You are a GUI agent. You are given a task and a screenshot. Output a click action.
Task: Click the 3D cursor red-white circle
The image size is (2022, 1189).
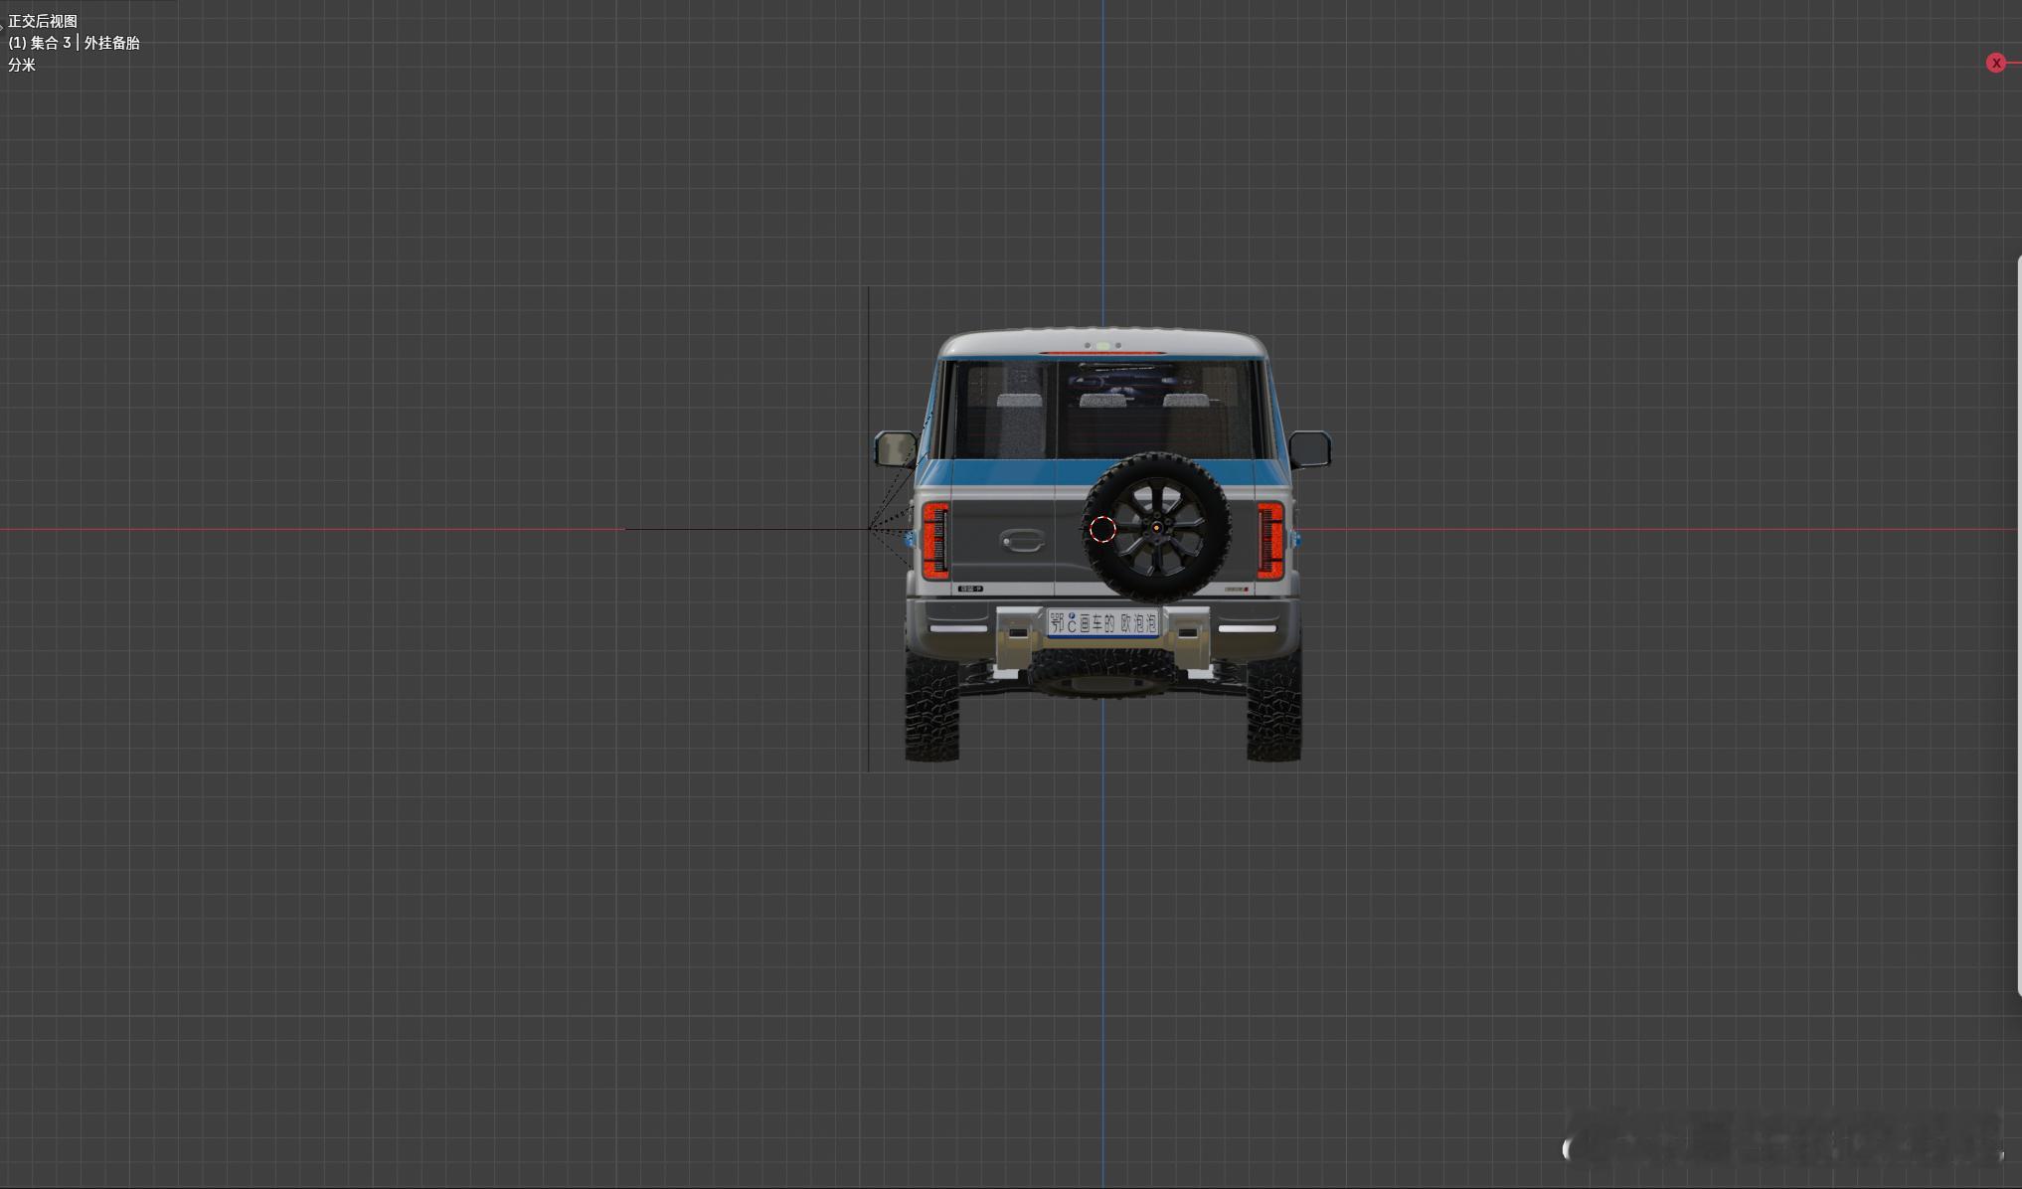click(x=1102, y=530)
